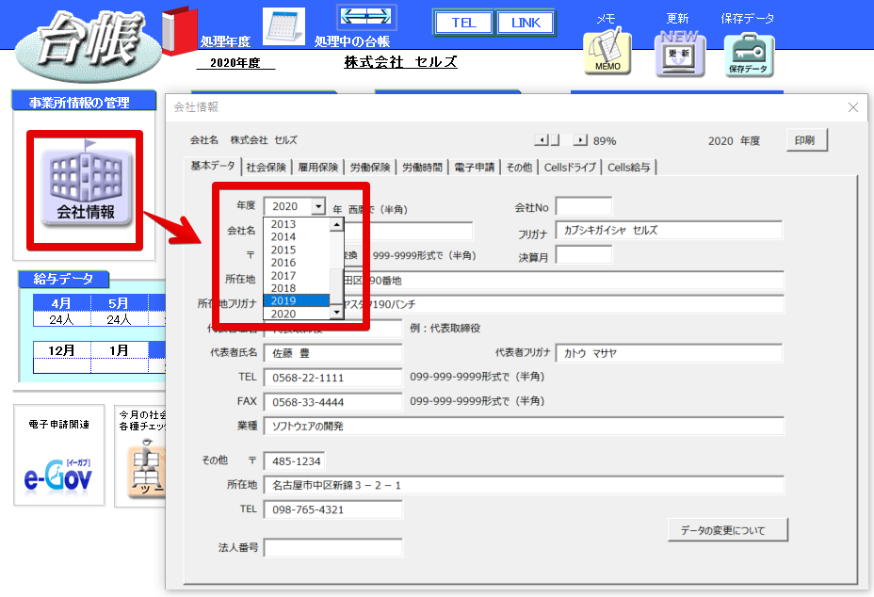Screen dimensions: 874x597
Task: Click the 法人番号 input field
Action: pyautogui.click(x=332, y=548)
